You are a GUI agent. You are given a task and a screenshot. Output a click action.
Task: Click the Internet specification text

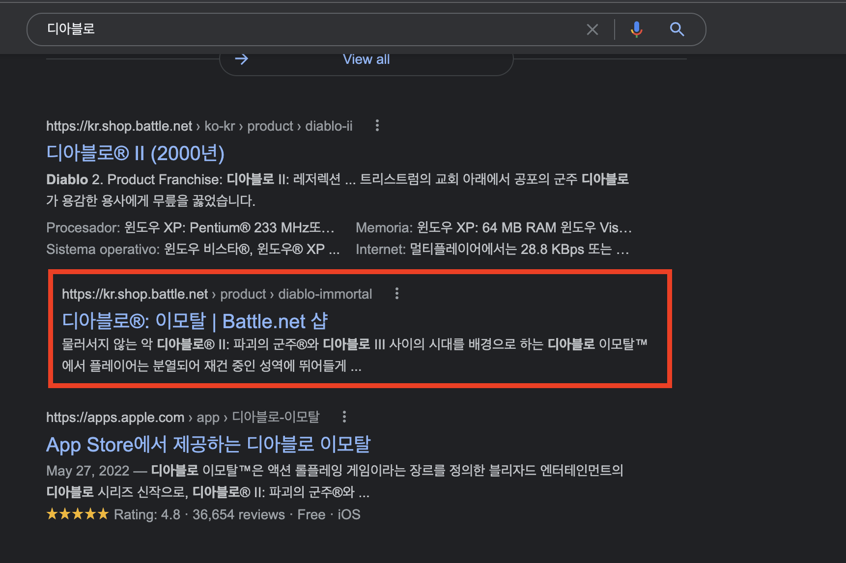(x=492, y=250)
